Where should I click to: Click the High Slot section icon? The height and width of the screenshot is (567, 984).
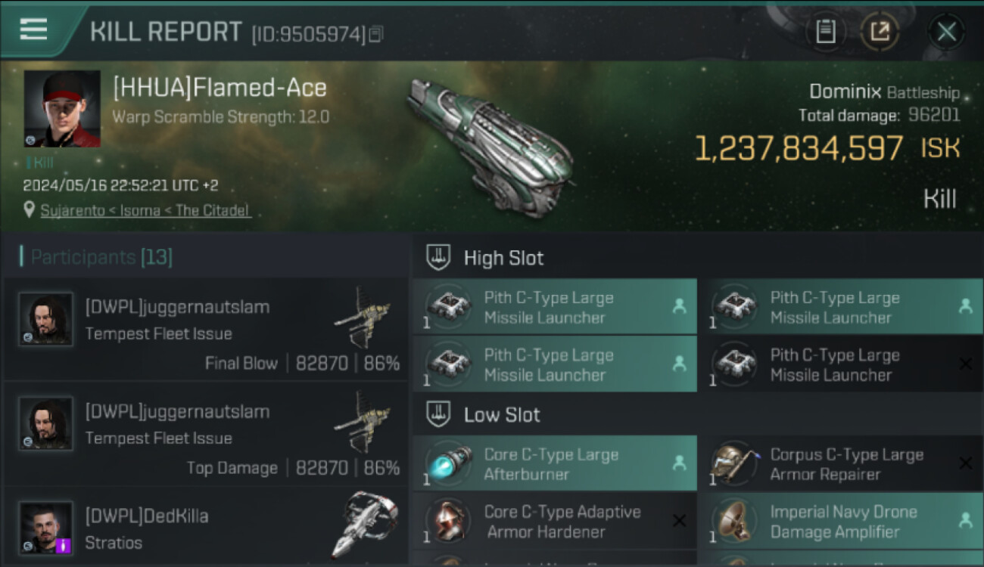coord(439,258)
